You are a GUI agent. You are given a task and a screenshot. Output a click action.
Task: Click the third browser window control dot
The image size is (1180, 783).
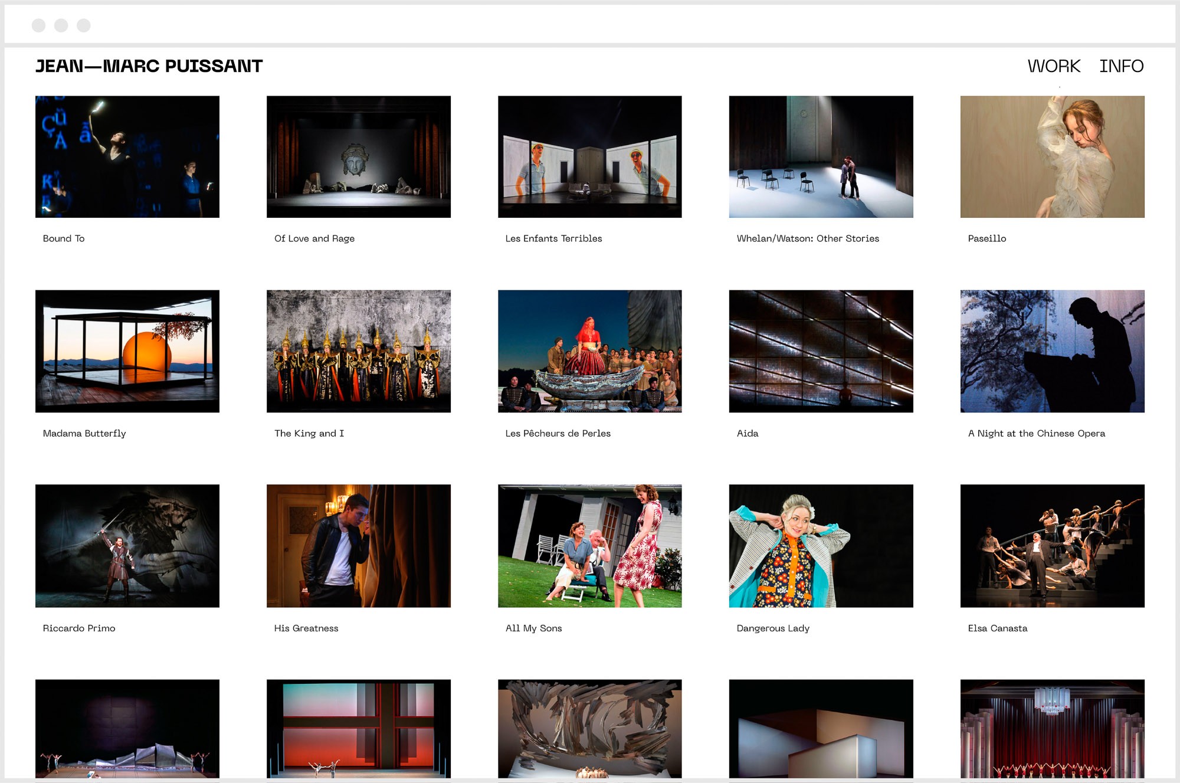84,25
